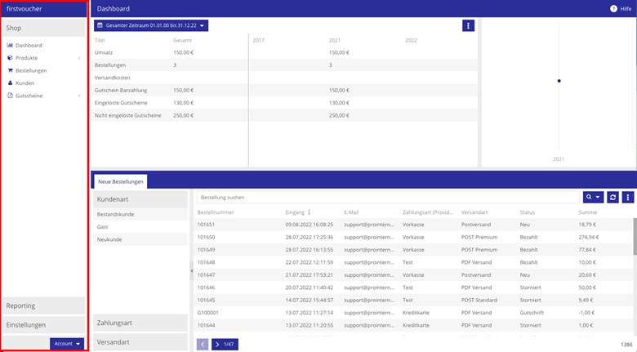Click the Bestellung suchen search field
Screen dimensions: 637x352
coord(388,197)
